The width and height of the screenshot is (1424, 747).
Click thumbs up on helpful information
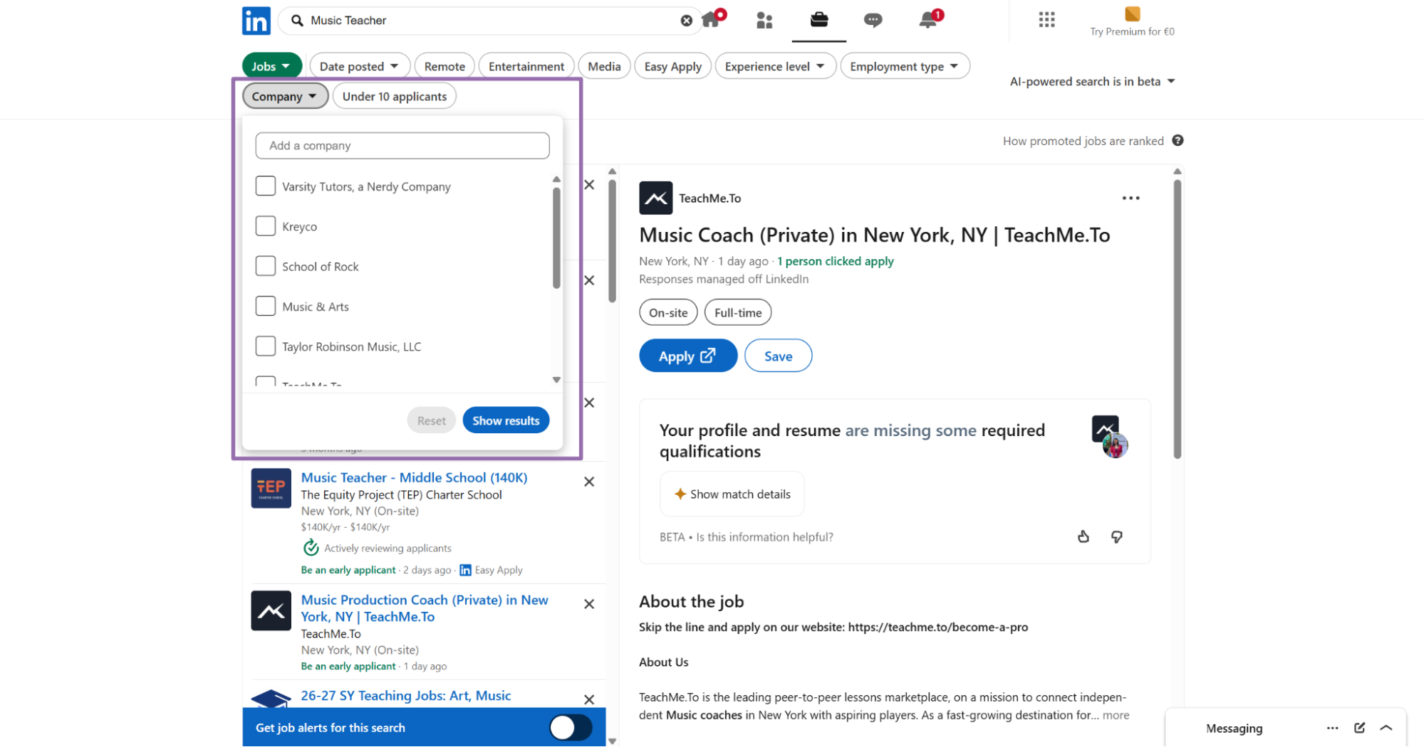[1083, 536]
